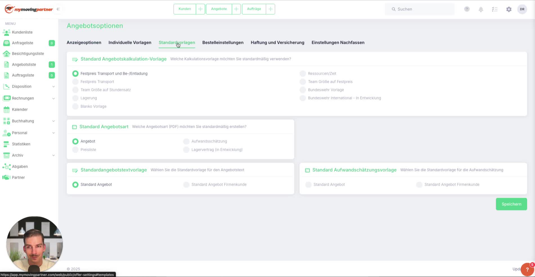This screenshot has height=277, width=535.
Task: Open Kundenliste in sidebar
Action: click(22, 32)
